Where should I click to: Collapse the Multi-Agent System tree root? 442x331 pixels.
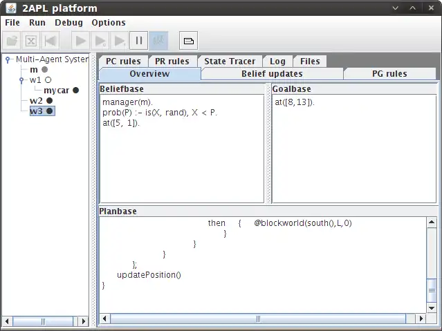point(8,59)
